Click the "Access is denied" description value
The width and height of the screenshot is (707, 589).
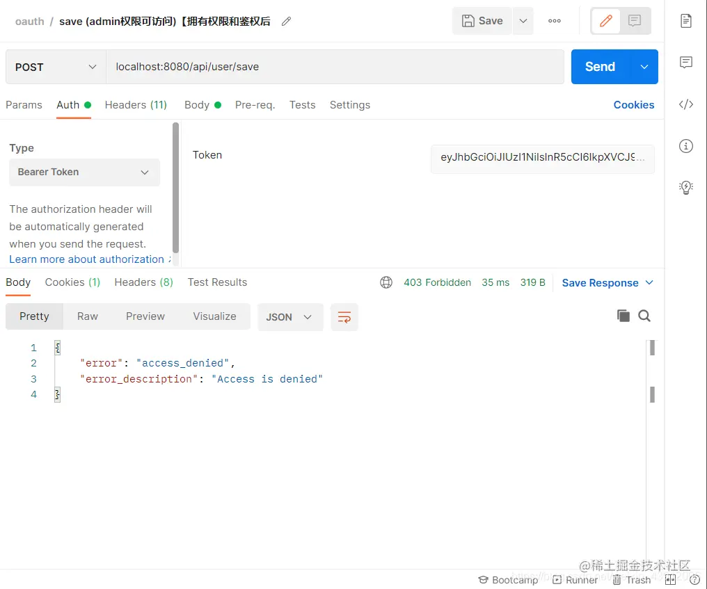(267, 379)
